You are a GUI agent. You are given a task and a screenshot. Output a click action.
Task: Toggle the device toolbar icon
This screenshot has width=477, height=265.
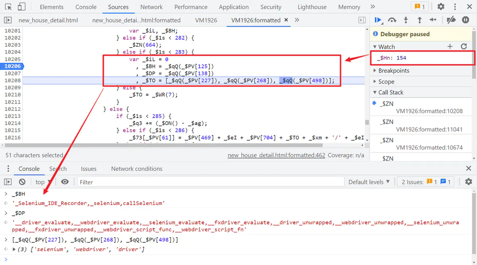point(21,7)
